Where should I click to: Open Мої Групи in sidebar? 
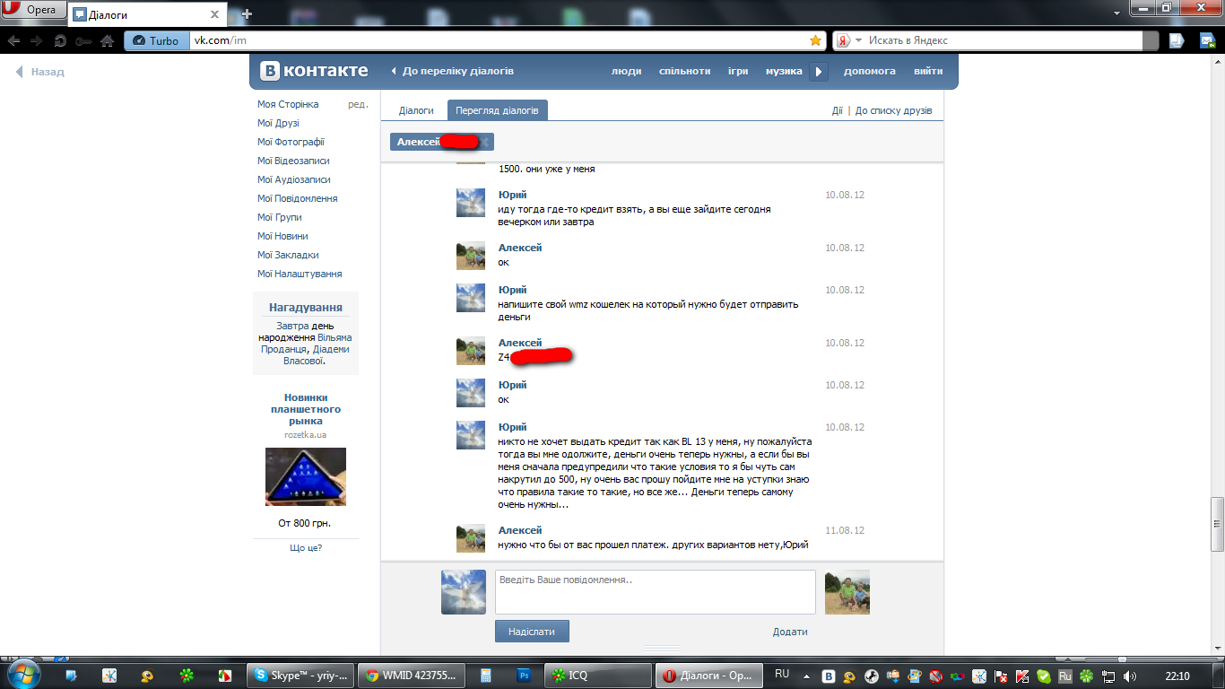[279, 217]
